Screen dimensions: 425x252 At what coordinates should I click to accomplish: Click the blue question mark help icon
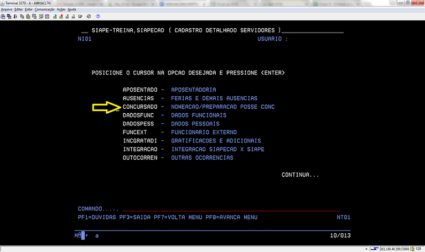pyautogui.click(x=98, y=17)
